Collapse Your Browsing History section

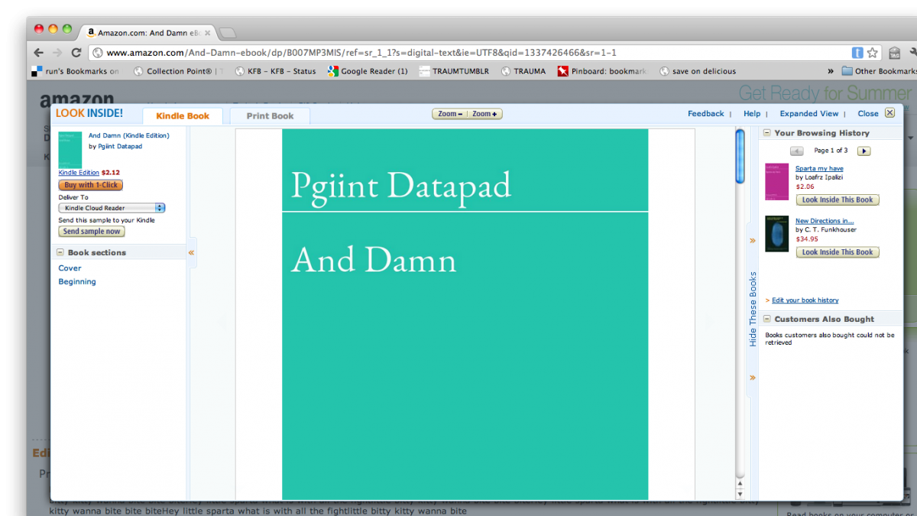[766, 133]
